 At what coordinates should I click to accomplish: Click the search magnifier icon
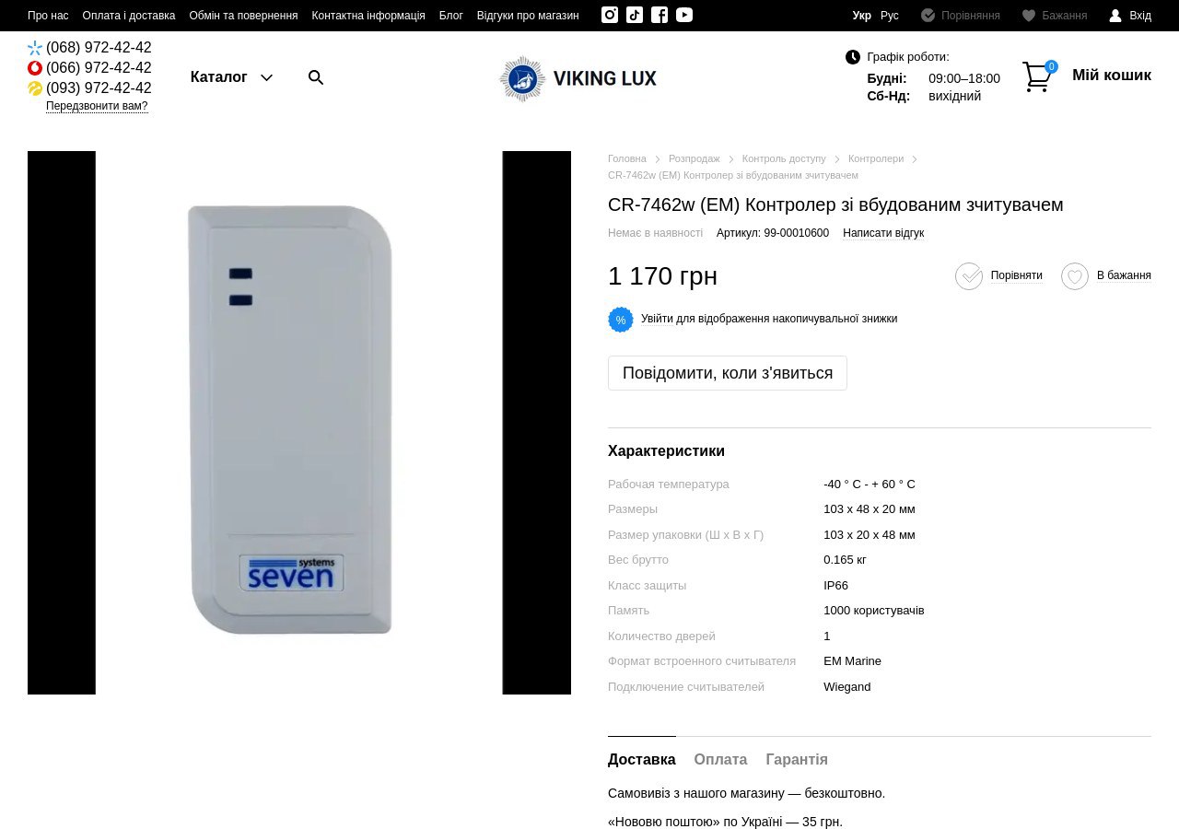(316, 77)
